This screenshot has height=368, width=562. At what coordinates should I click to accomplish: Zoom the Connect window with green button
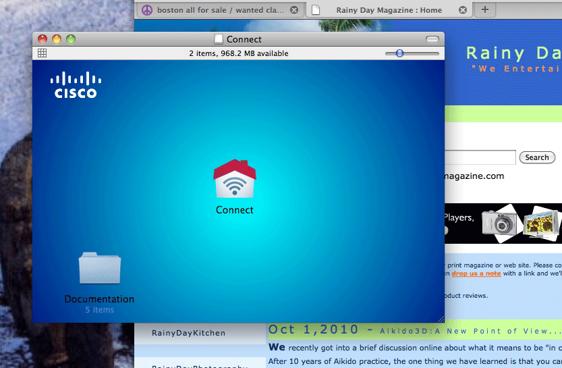(x=71, y=39)
